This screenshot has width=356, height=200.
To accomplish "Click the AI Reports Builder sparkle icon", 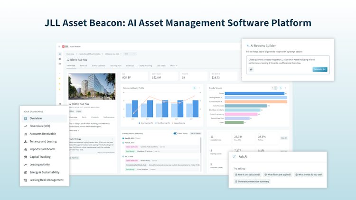I will (248, 45).
